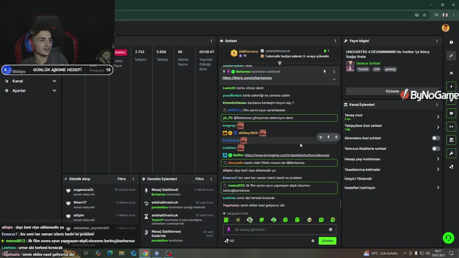
Task: Open pinned message three-dot options
Action: pyautogui.click(x=334, y=72)
